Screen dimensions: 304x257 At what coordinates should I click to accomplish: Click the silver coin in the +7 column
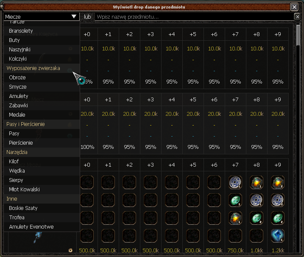235,182
